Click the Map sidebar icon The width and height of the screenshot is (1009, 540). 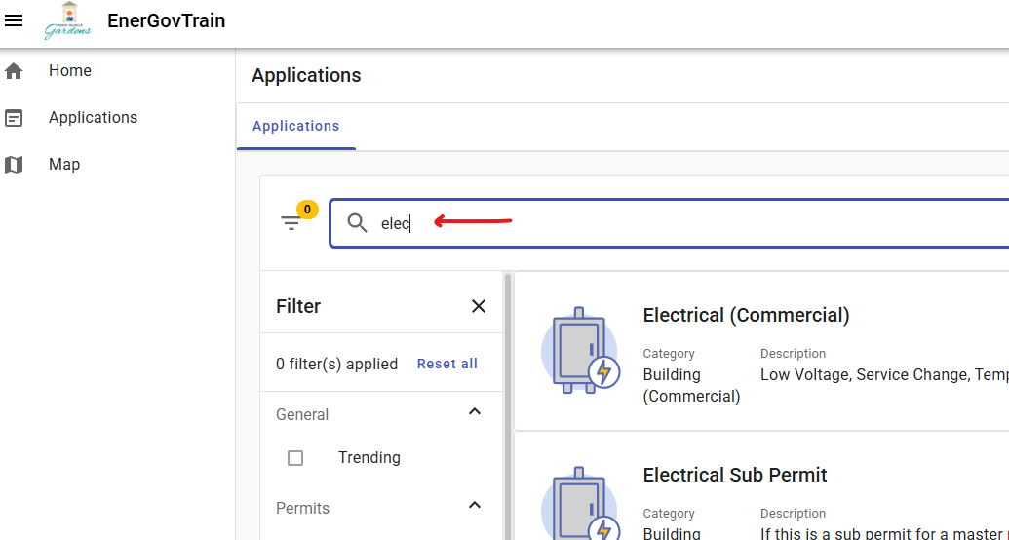click(x=14, y=165)
